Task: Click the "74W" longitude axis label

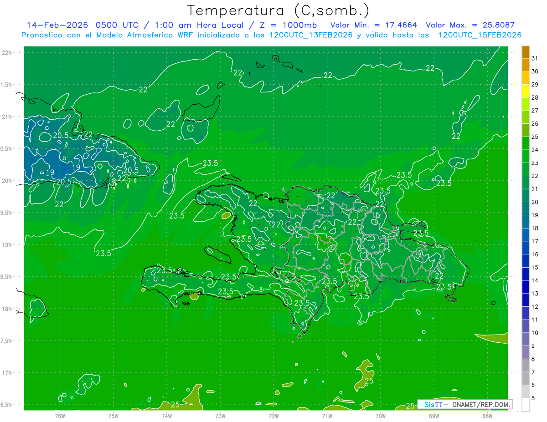Action: [167, 416]
